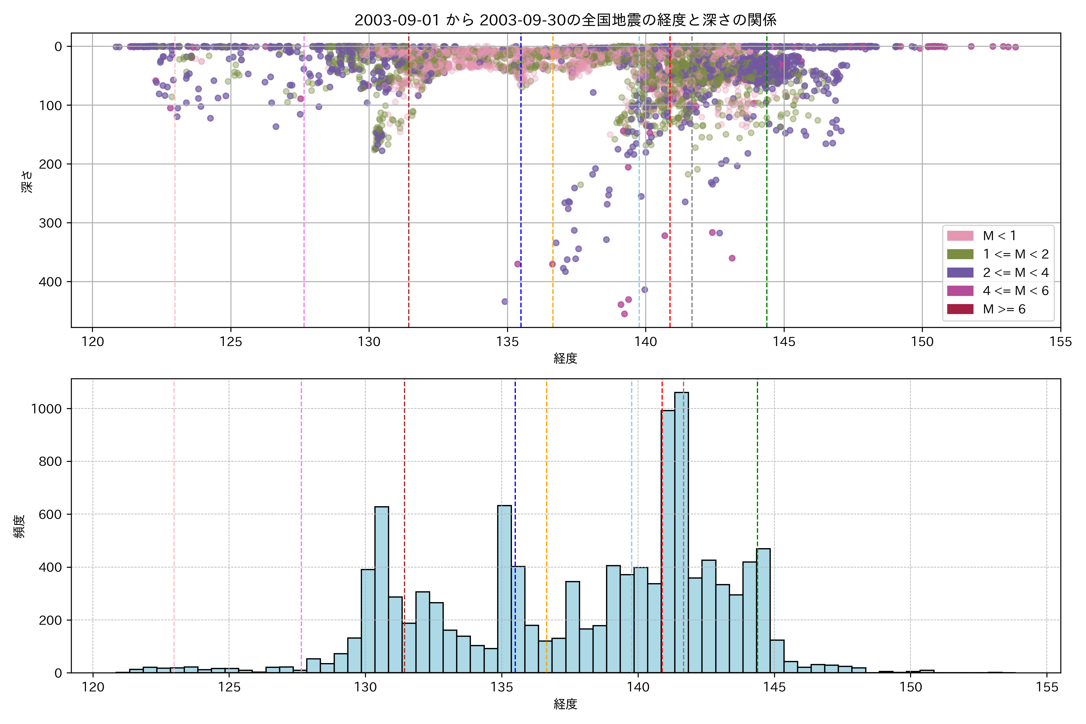Click the dark red M >= 6 legend swatch

point(960,310)
